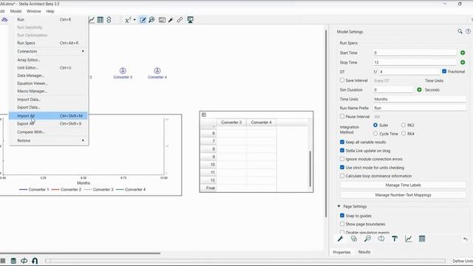Click the magnifier explore icon in toolbar
This screenshot has width=473, height=266.
click(x=152, y=20)
